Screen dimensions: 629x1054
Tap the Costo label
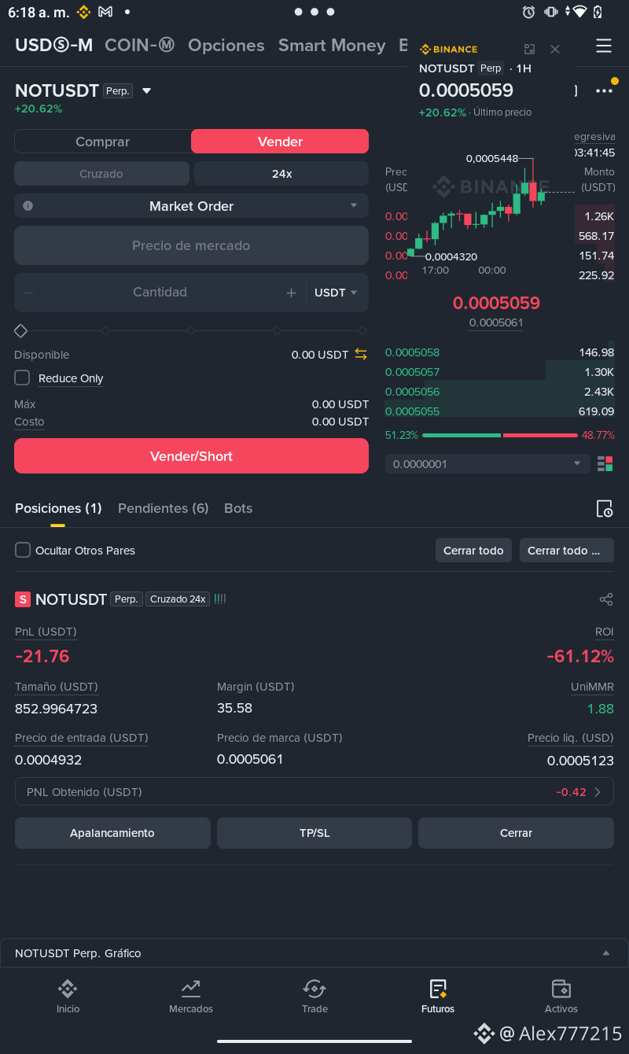point(29,422)
